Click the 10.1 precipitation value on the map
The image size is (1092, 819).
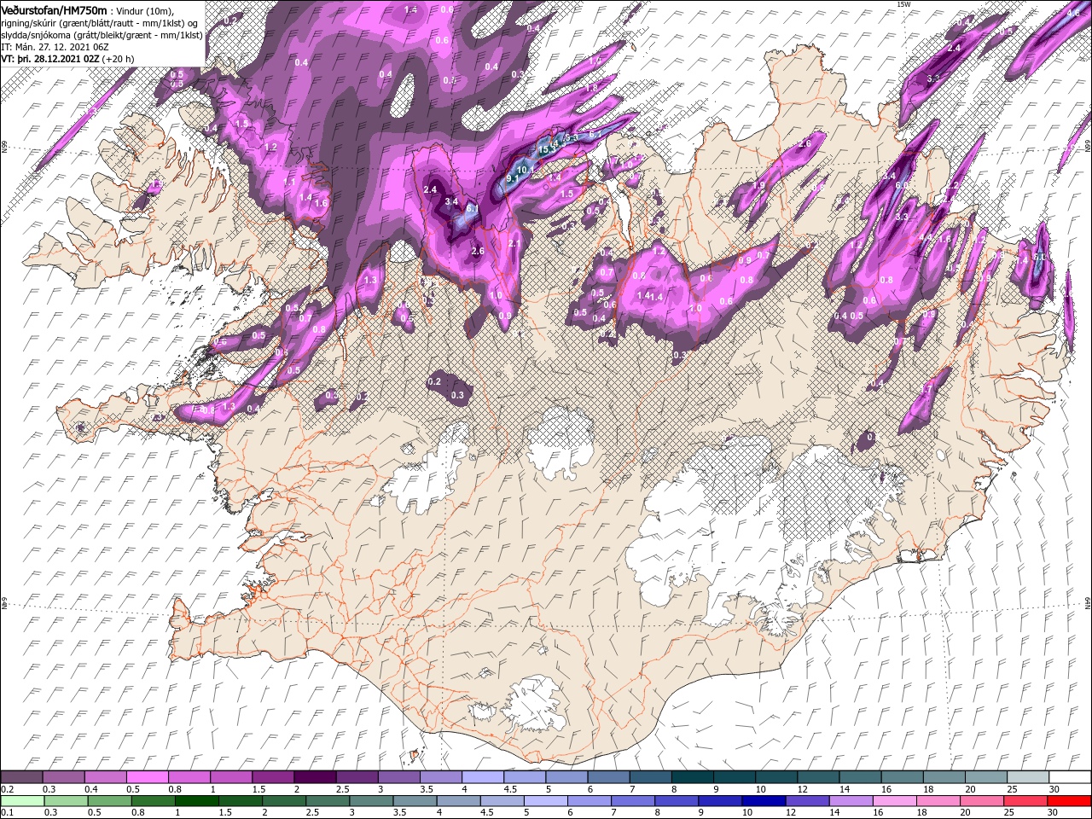coord(525,169)
